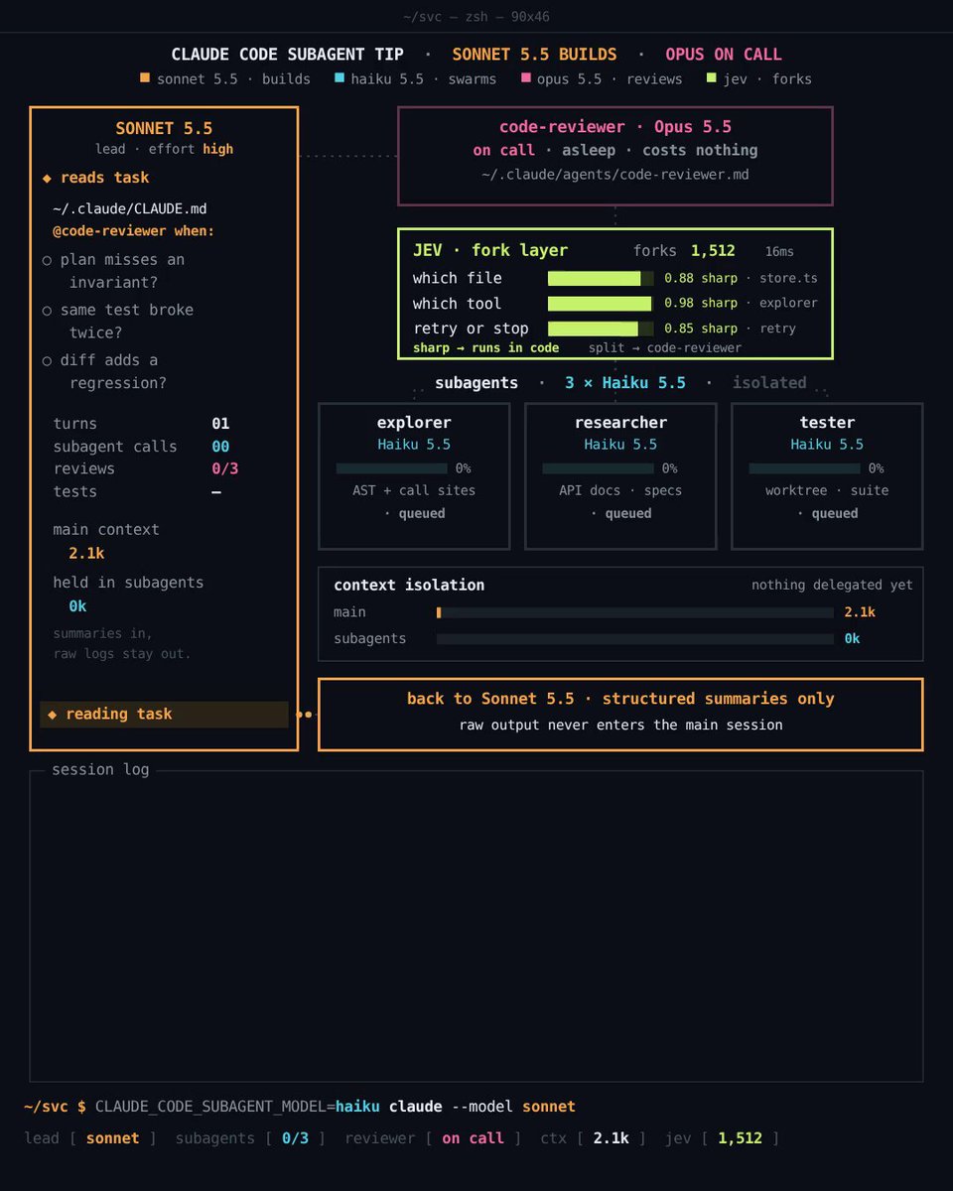Click the reviews value '0/3' in Sonnet panel
Viewport: 953px width, 1191px height.
[x=225, y=468]
